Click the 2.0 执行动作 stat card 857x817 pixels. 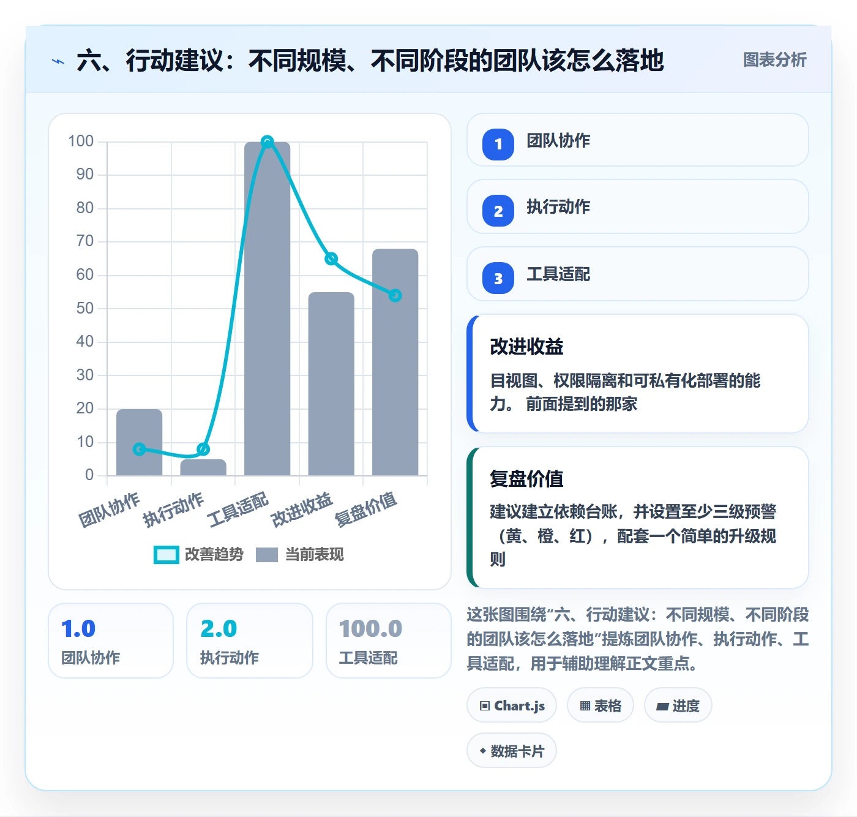coord(250,641)
